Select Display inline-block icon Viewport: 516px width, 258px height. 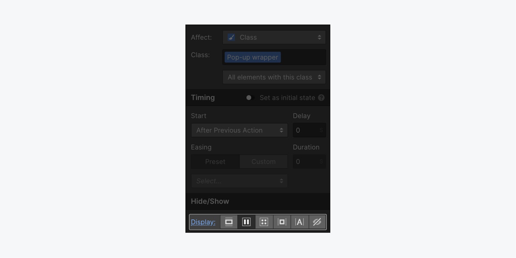(282, 222)
